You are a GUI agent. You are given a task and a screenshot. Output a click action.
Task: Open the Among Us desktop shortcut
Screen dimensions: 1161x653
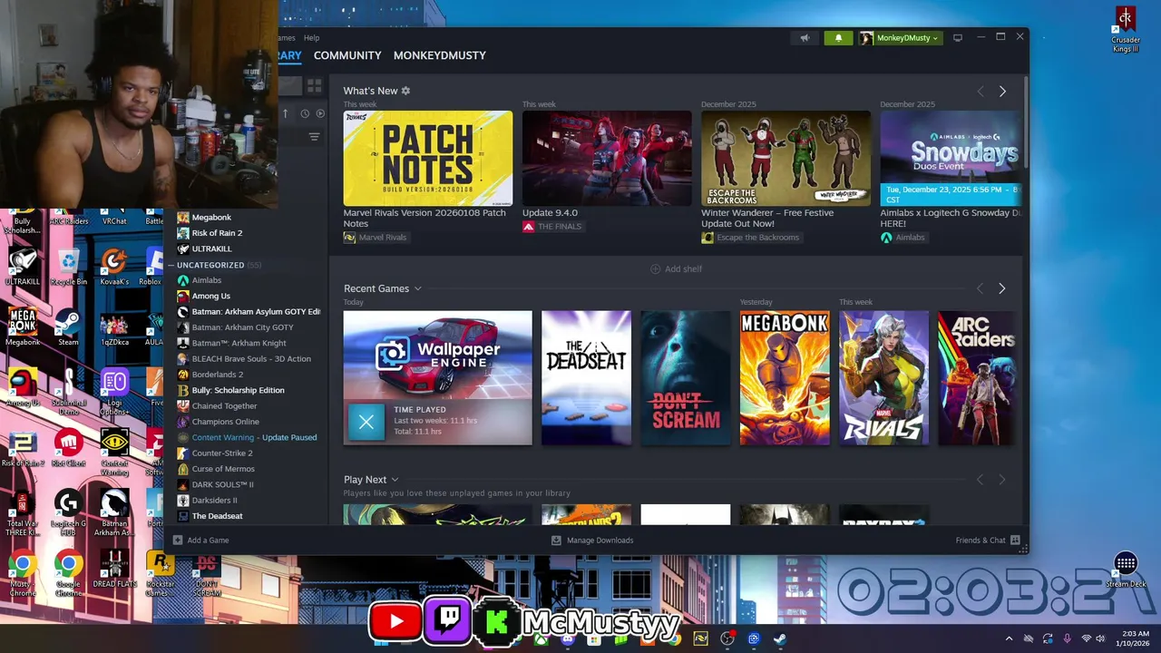(x=24, y=388)
